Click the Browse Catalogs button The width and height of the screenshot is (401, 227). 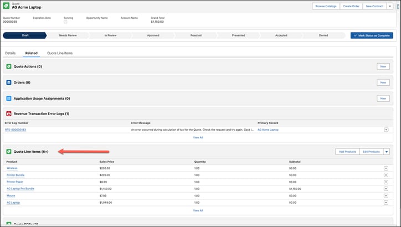click(x=326, y=6)
